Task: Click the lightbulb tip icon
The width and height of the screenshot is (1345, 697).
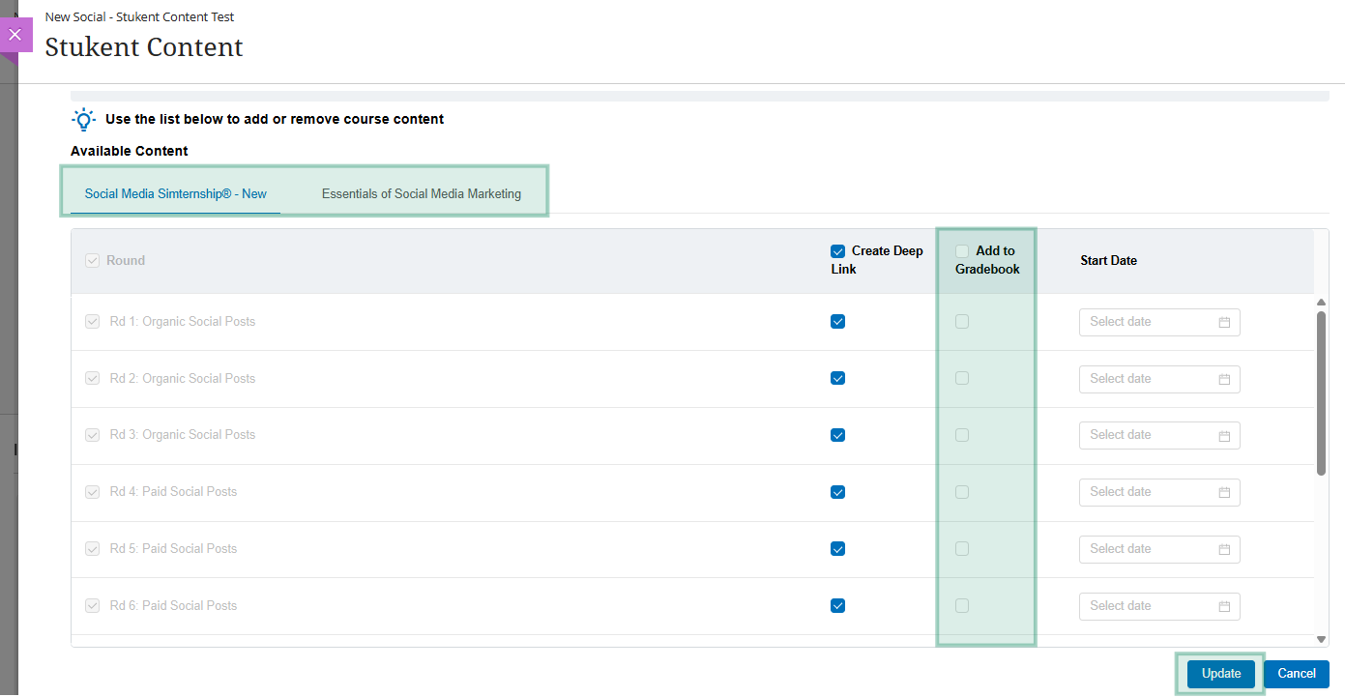Action: 84,120
